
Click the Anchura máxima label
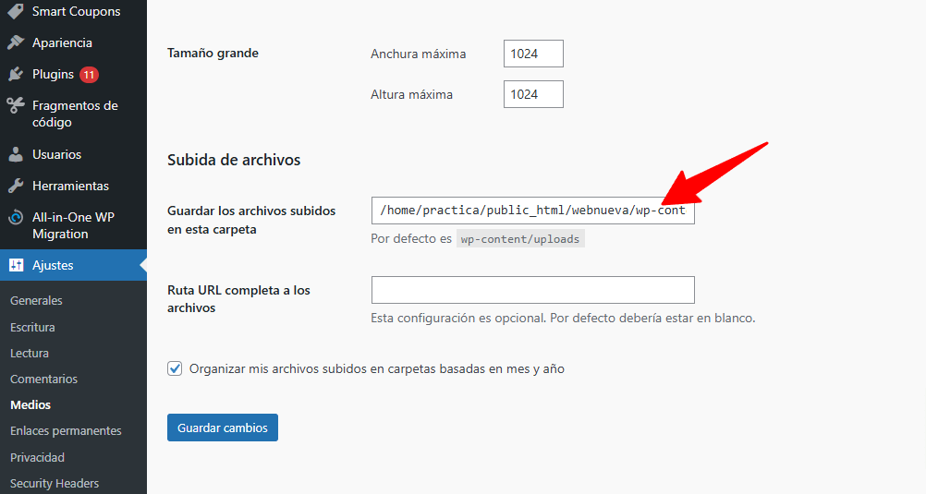(x=418, y=54)
